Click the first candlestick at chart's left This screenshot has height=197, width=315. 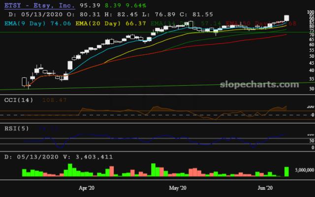[x=24, y=81]
